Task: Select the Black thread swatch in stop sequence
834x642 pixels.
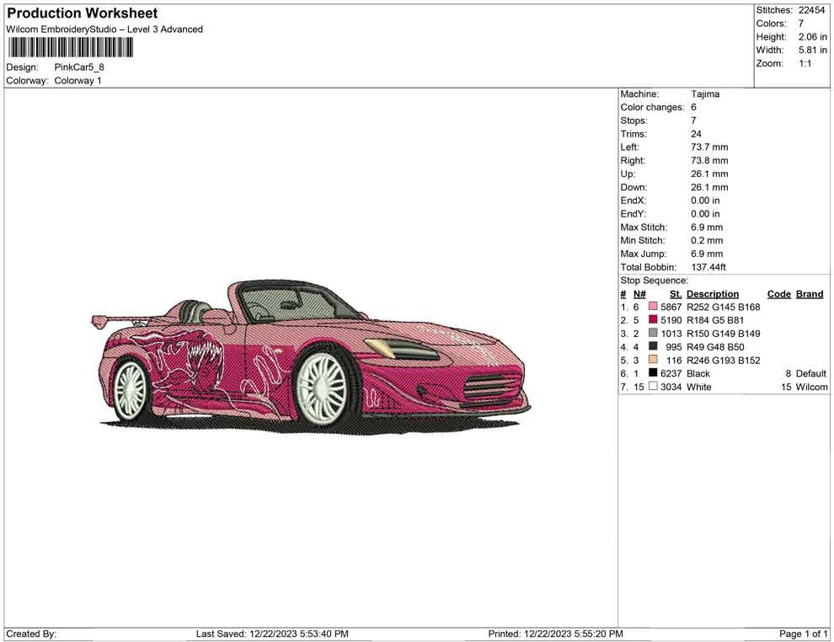Action: 651,373
